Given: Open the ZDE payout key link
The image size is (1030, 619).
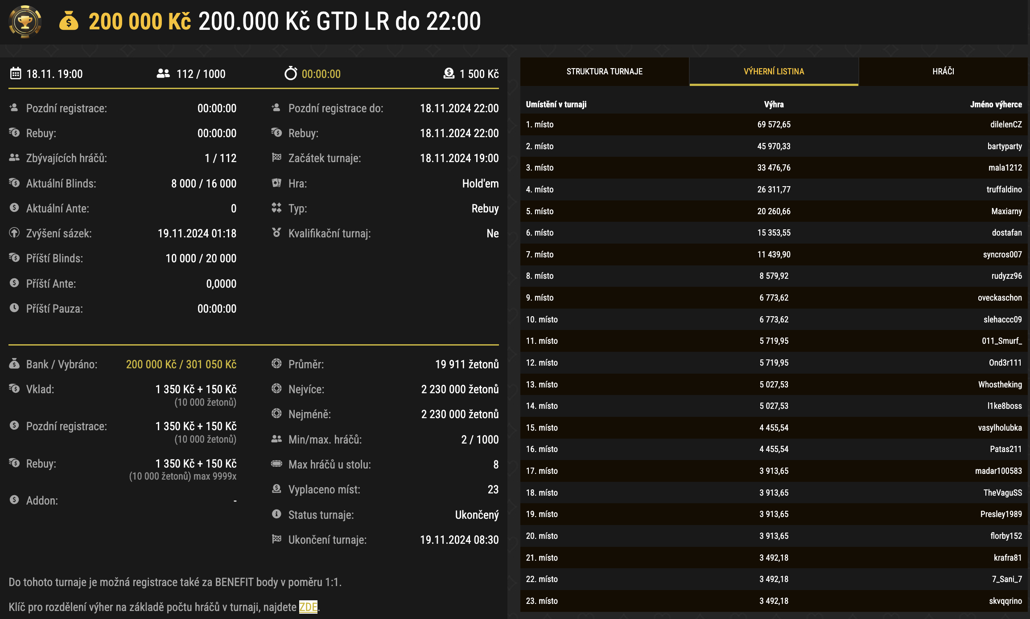Looking at the screenshot, I should (x=308, y=607).
